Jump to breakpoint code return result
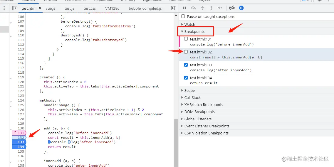The height and width of the screenshot is (167, 334). [204, 83]
